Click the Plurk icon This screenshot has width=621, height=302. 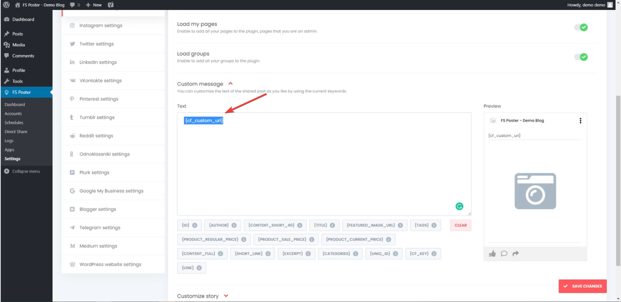[x=72, y=172]
